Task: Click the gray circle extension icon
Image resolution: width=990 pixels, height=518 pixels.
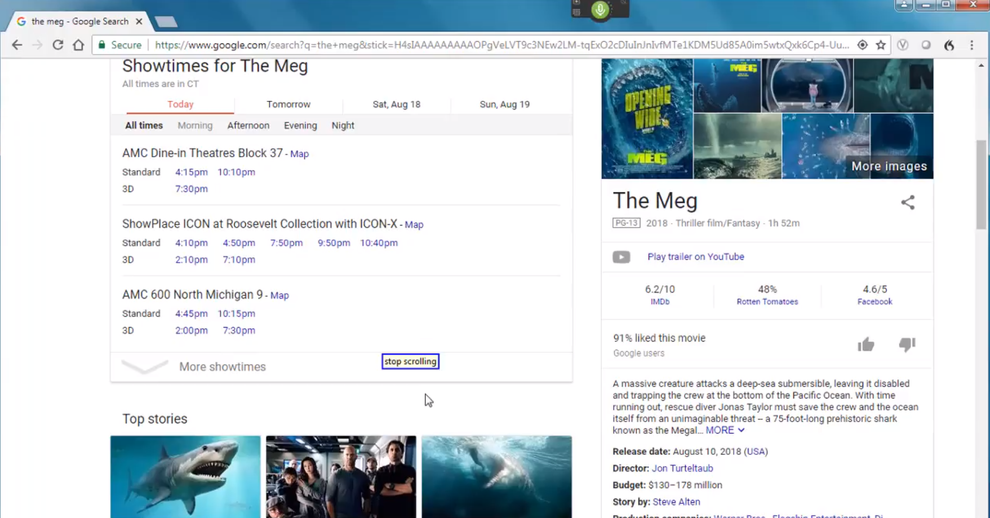Action: (x=926, y=45)
